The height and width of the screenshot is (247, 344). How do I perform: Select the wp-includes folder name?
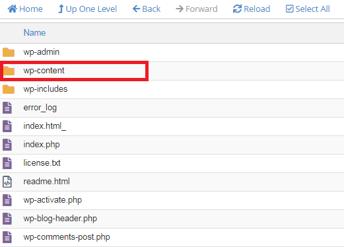coord(46,89)
